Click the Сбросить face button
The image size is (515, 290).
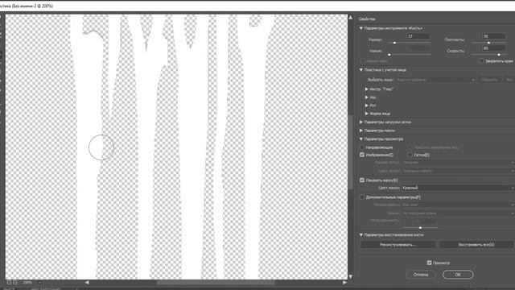(x=489, y=80)
